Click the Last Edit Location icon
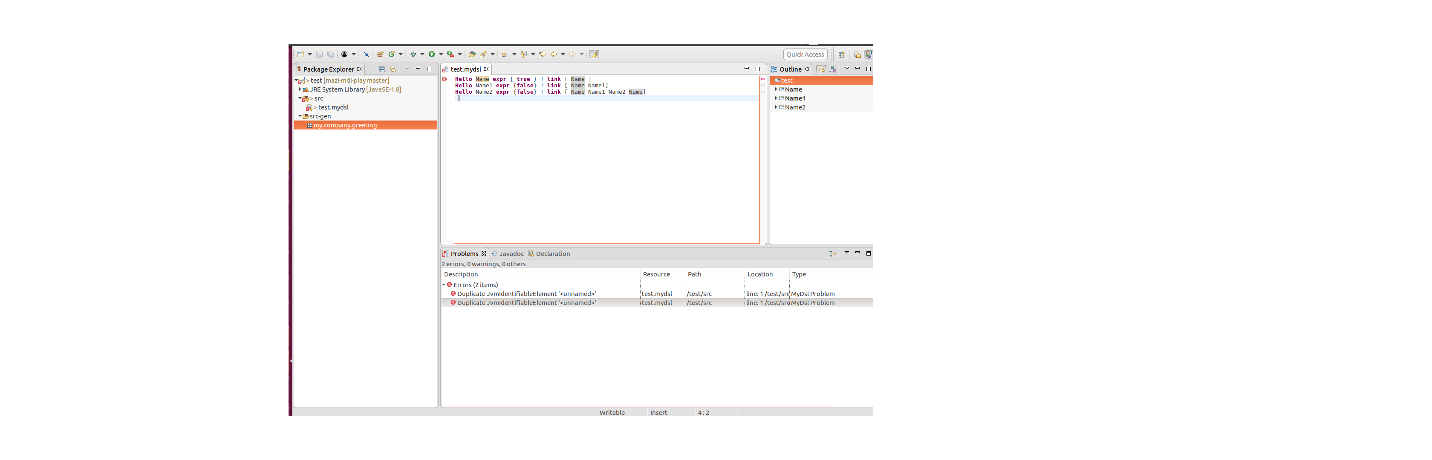 coord(543,55)
